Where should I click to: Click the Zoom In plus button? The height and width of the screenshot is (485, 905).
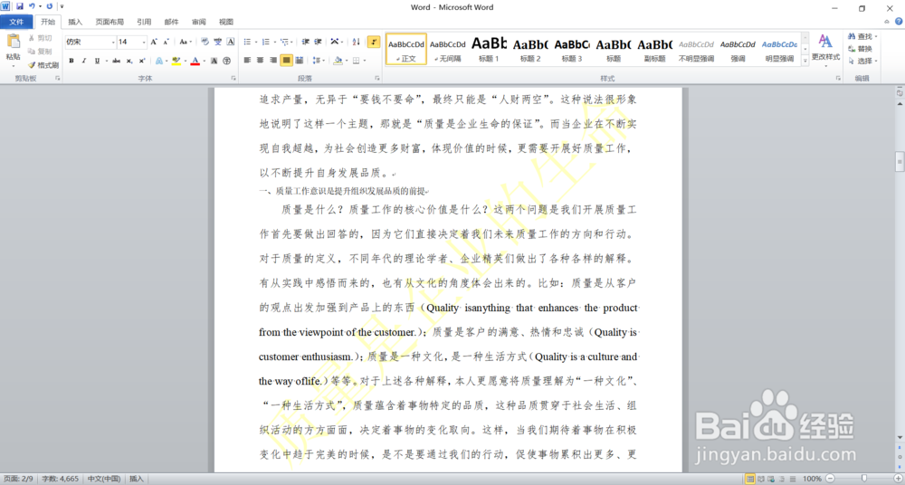(898, 479)
